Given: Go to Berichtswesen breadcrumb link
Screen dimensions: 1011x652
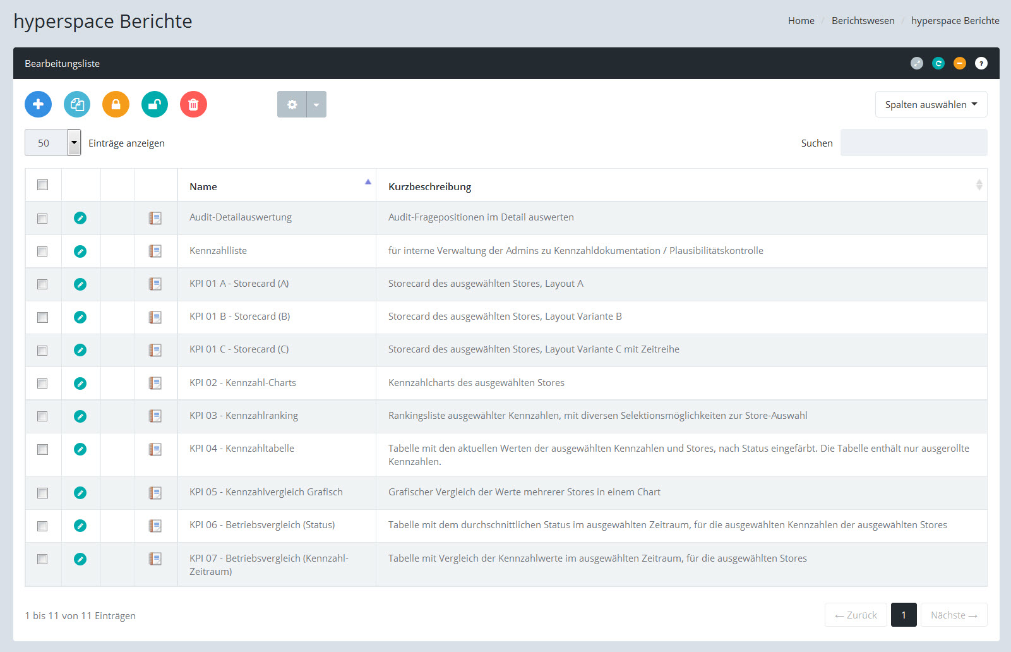Looking at the screenshot, I should click(x=863, y=21).
